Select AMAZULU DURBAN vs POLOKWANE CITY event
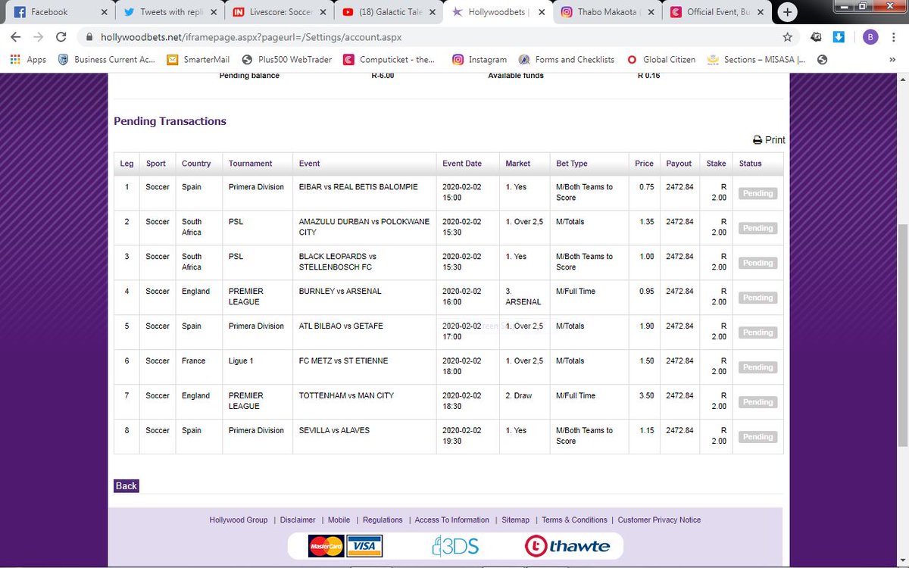 (x=364, y=227)
